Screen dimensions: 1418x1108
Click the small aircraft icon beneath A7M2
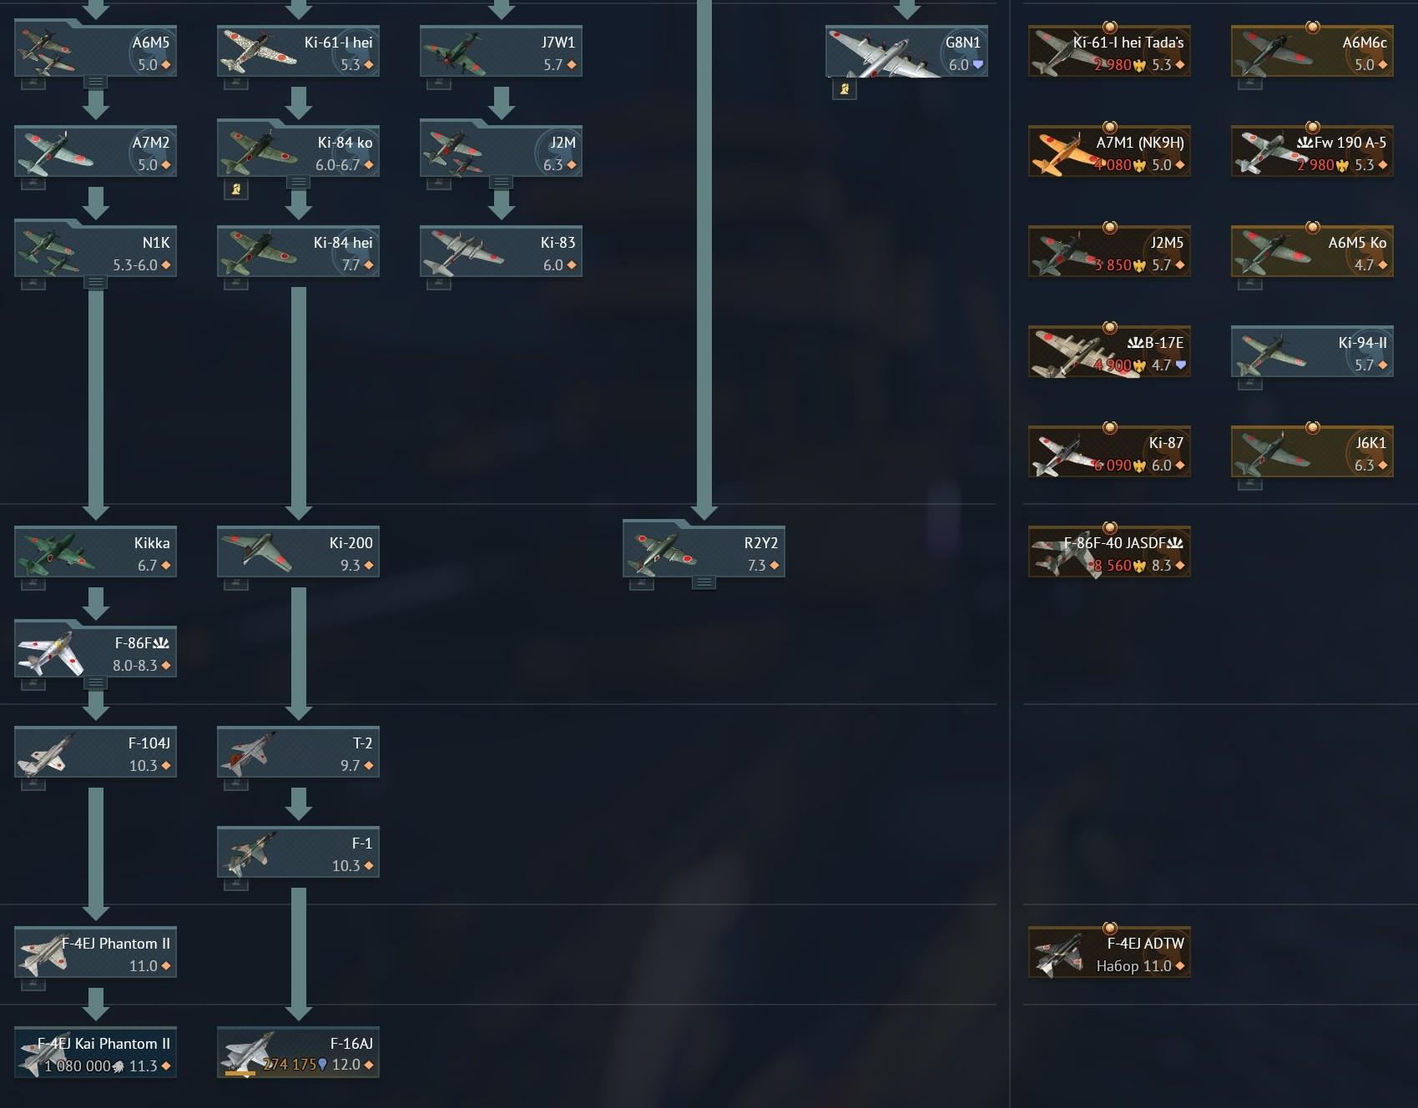pos(33,184)
